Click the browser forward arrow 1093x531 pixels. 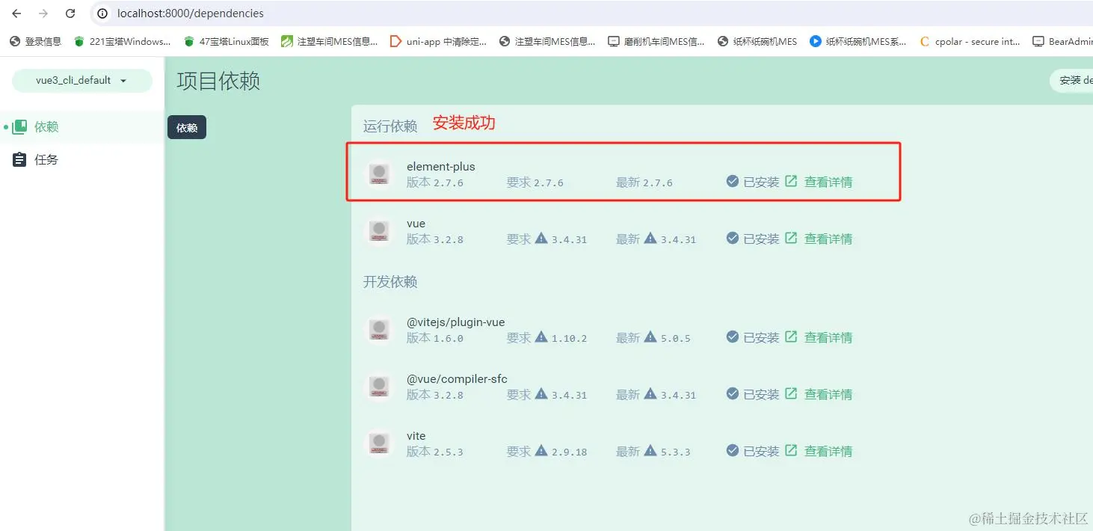43,13
